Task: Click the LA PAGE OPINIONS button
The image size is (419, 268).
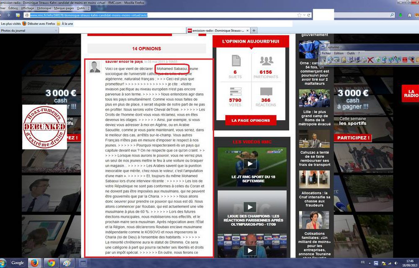Action: (x=251, y=120)
